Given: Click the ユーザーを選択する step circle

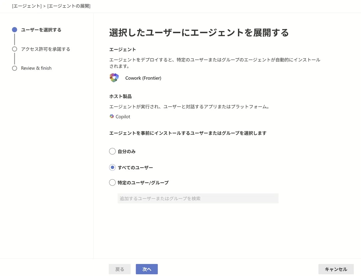Looking at the screenshot, I should 14,30.
